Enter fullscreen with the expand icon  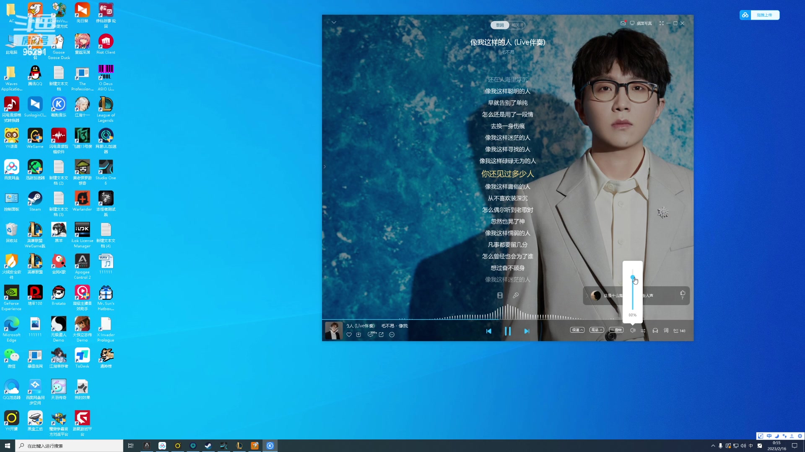pos(661,23)
